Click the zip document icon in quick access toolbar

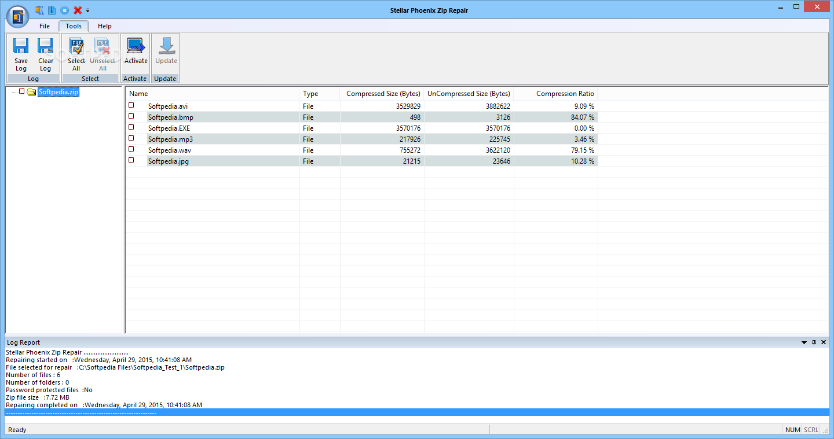(x=52, y=10)
